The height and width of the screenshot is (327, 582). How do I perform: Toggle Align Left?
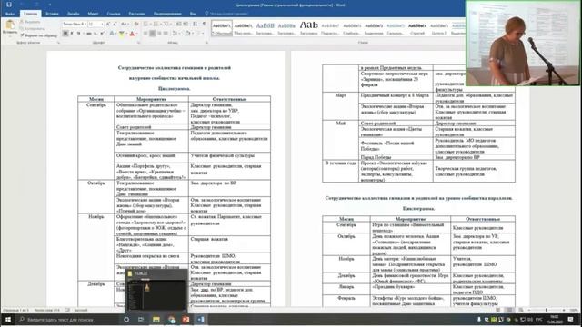145,34
